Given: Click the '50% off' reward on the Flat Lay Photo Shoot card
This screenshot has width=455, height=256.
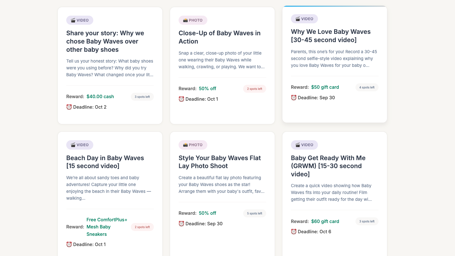Looking at the screenshot, I should (207, 213).
